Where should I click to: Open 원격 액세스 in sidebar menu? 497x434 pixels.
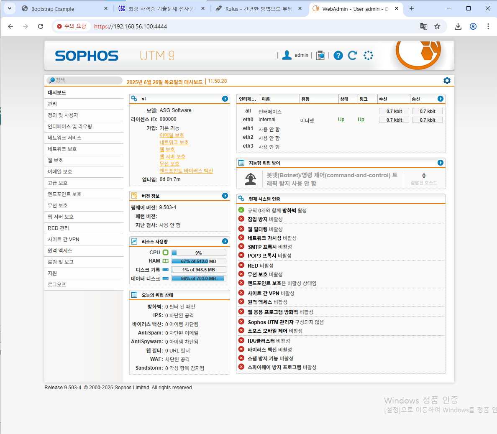(84, 250)
